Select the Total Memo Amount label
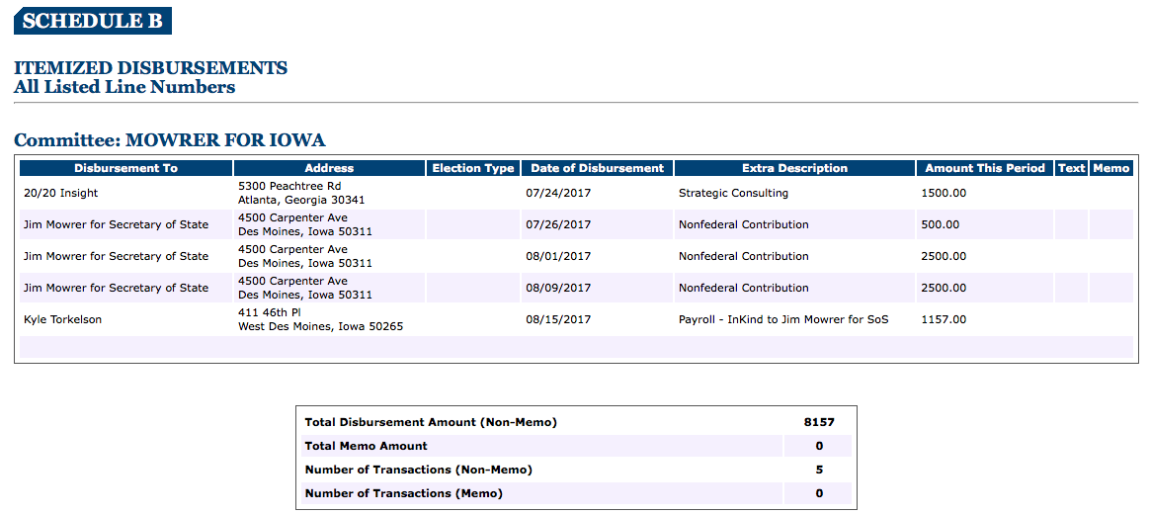 (366, 445)
